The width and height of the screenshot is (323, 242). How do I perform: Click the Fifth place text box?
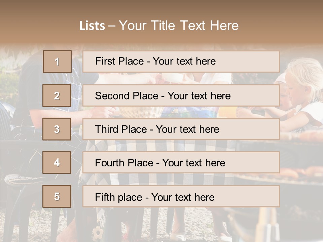[x=181, y=196]
